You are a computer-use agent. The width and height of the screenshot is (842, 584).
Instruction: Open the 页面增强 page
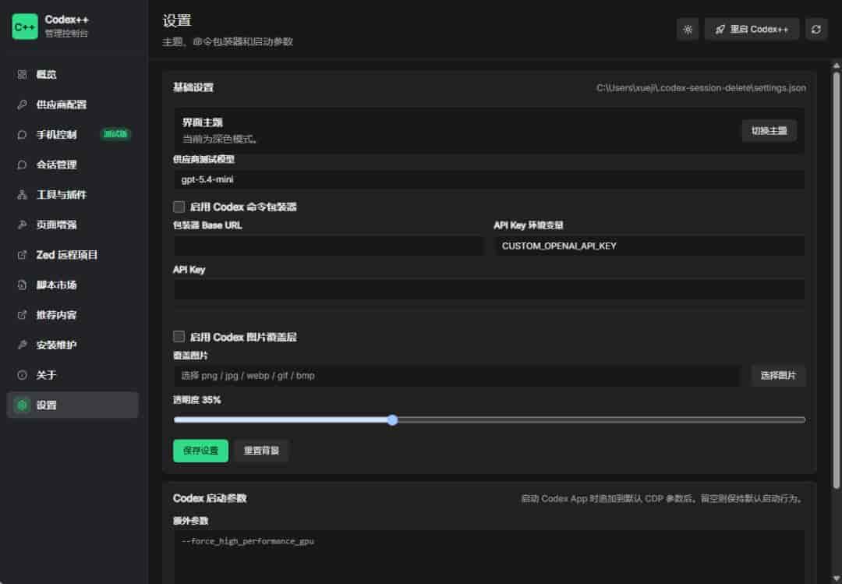point(73,225)
